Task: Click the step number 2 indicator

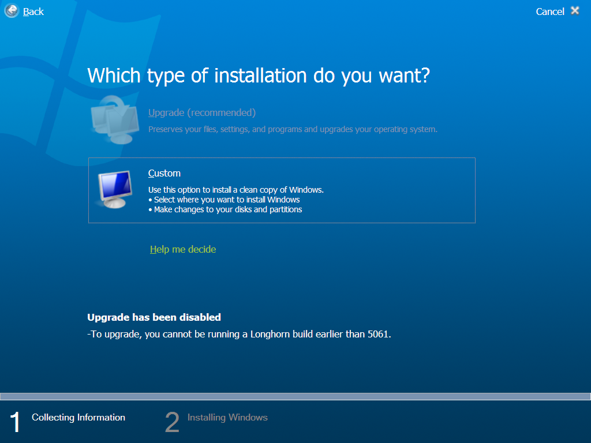Action: [x=172, y=422]
